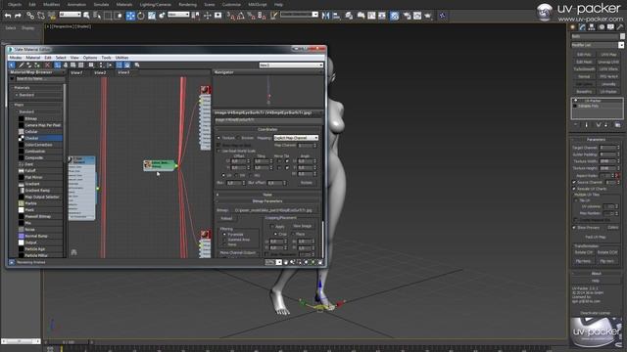Click Delete Selected red X icon
627x352 pixels.
pos(48,66)
